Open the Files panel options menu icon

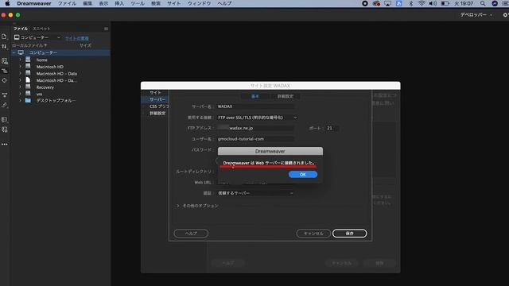click(x=106, y=29)
